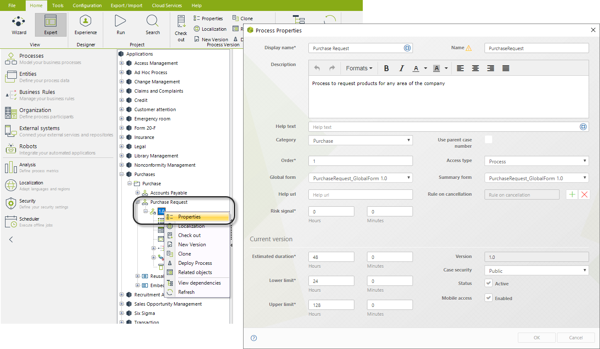Click the Cancel button
This screenshot has height=349, width=600.
(x=576, y=338)
